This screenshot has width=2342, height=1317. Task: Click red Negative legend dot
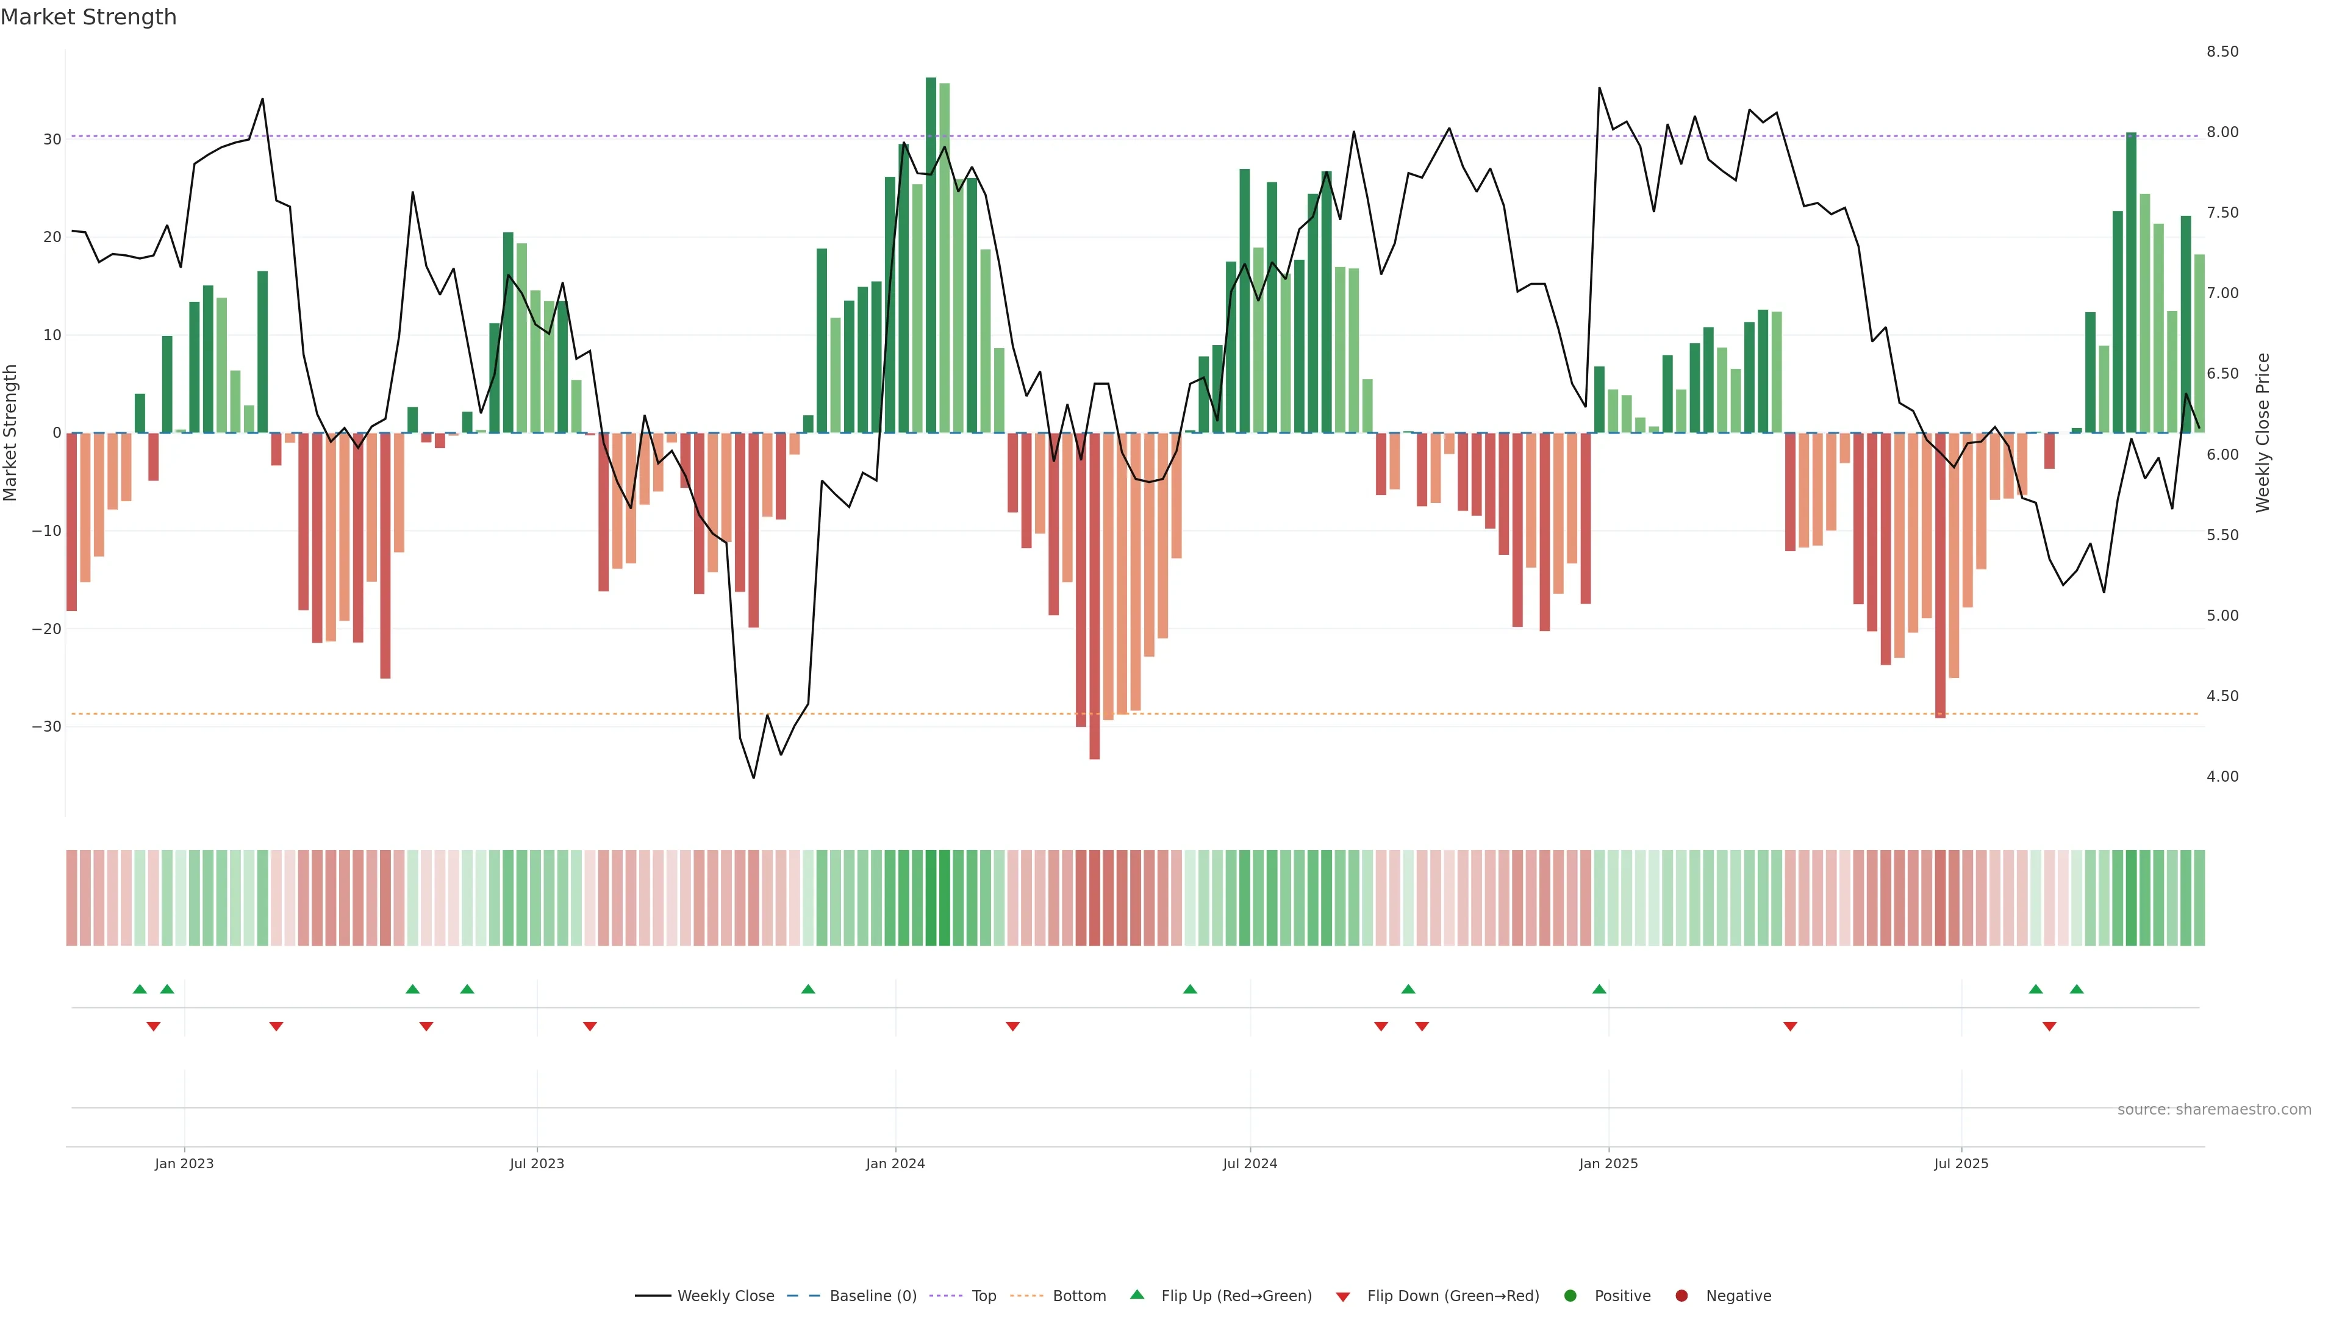click(x=1681, y=1296)
